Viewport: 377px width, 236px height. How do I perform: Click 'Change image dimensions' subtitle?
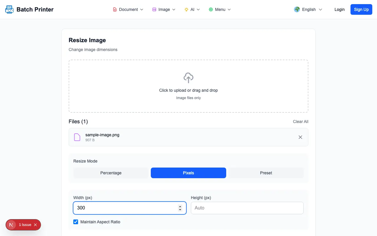point(93,50)
